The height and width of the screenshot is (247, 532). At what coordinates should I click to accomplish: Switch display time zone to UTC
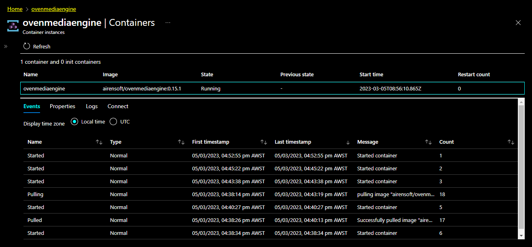(x=113, y=121)
